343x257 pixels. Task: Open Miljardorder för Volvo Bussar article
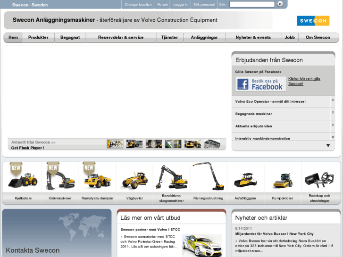274,234
